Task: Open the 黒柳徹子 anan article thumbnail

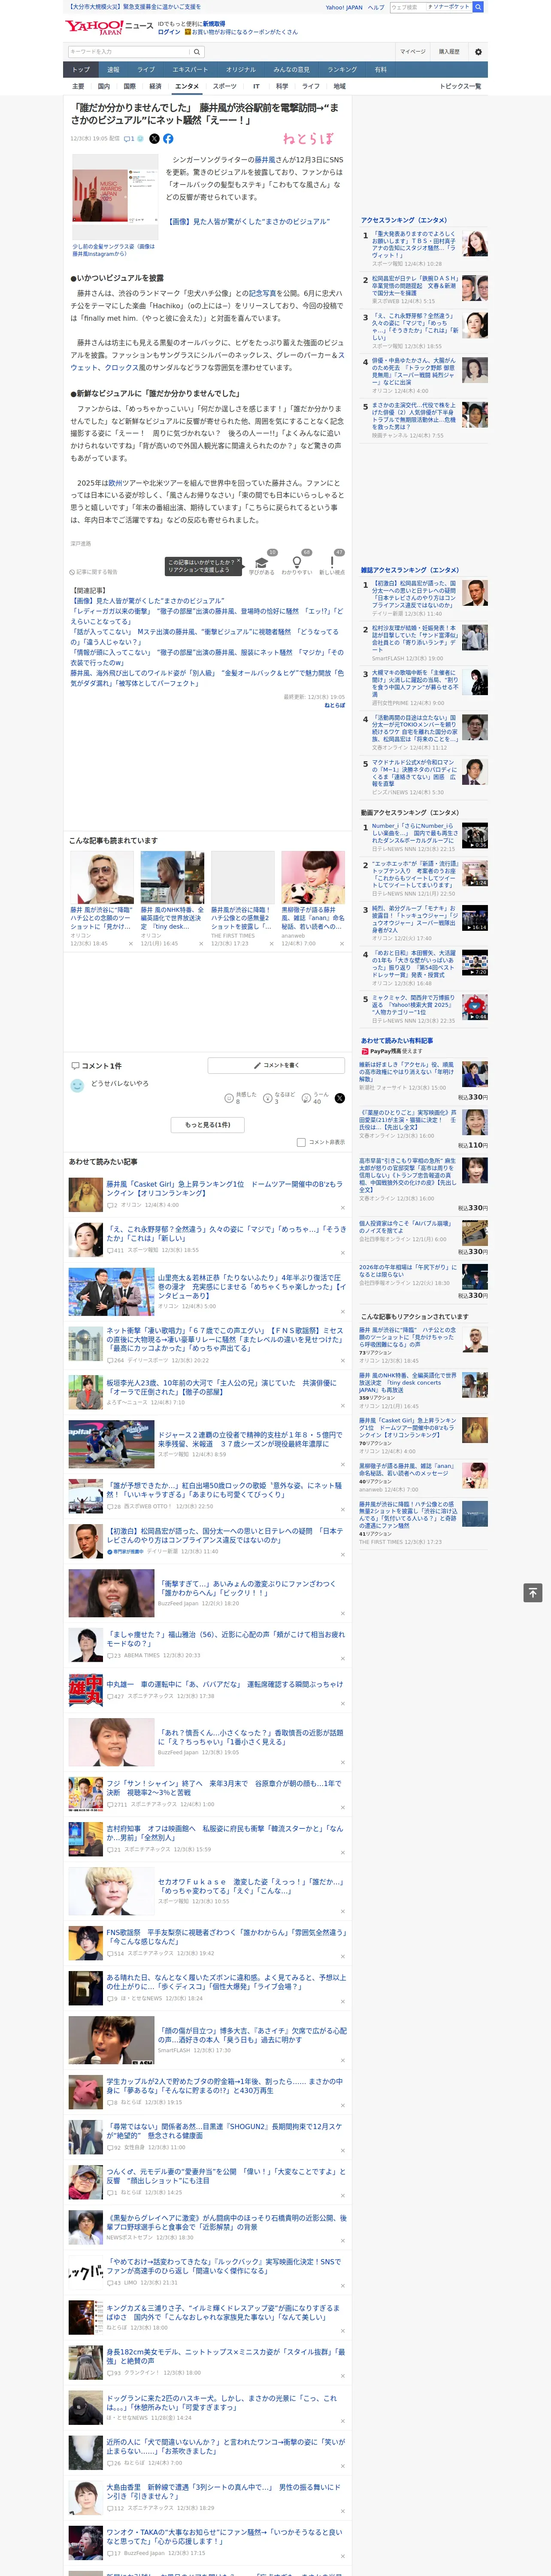Action: coord(313,877)
